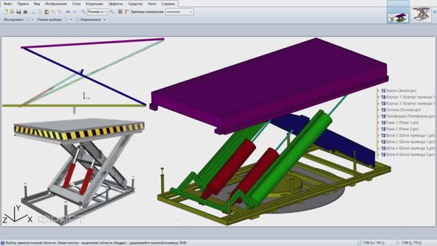Viewport: 437px width, 246px height.
Task: Open the Слои menu
Action: click(76, 4)
